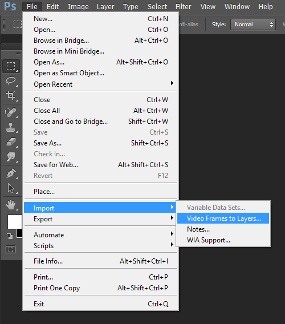Viewport: 285px width, 324px height.
Task: Choose Open as Smart Object...
Action: click(100, 73)
